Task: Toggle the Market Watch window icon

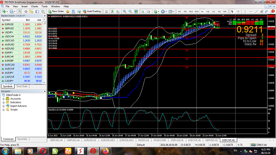Action: click(x=20, y=11)
